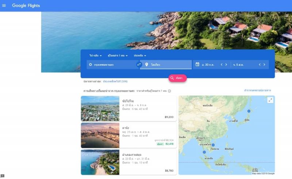
Task: Click the Google Flights logo
Action: [26, 5]
